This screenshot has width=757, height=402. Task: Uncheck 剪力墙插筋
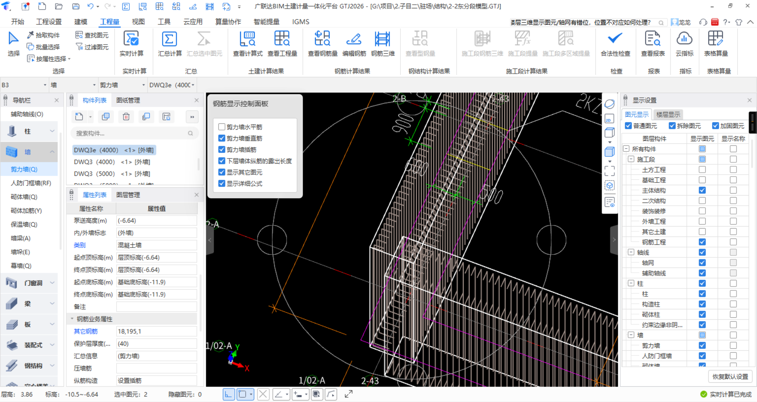222,150
